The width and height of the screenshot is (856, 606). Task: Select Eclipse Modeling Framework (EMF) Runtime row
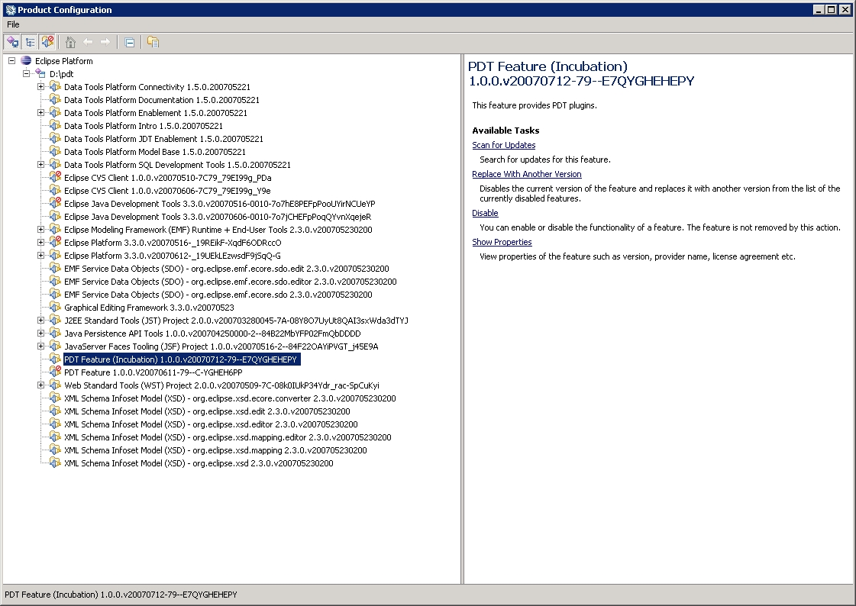218,230
